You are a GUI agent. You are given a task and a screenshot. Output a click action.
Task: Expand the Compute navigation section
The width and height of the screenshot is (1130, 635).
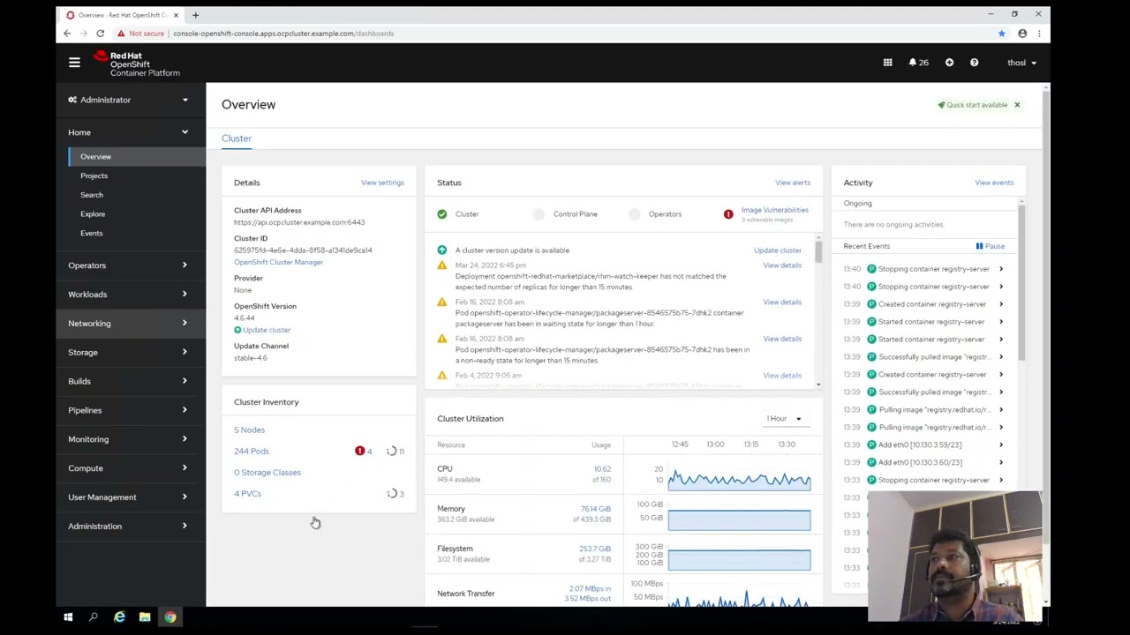[129, 468]
